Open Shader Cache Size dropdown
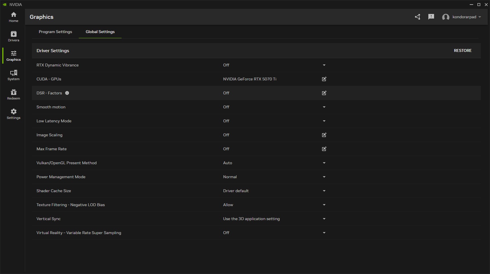The image size is (490, 274). [324, 191]
